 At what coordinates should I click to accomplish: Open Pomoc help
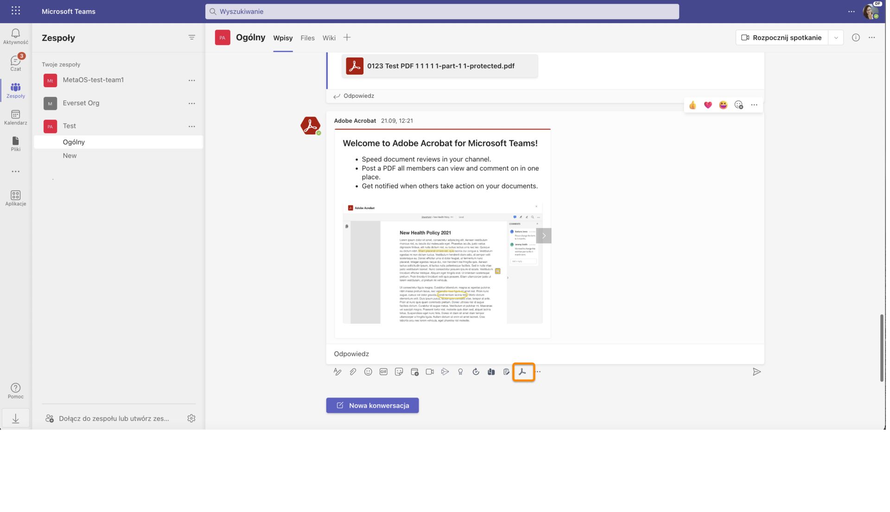pos(16,391)
